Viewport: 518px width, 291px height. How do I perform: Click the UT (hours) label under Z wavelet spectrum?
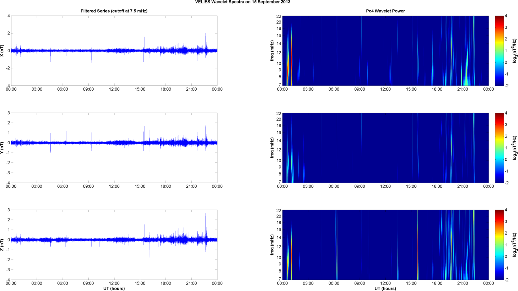coord(385,289)
